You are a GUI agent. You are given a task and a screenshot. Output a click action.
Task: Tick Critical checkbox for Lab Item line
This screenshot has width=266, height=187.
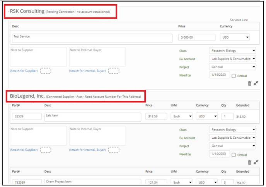tap(234, 155)
